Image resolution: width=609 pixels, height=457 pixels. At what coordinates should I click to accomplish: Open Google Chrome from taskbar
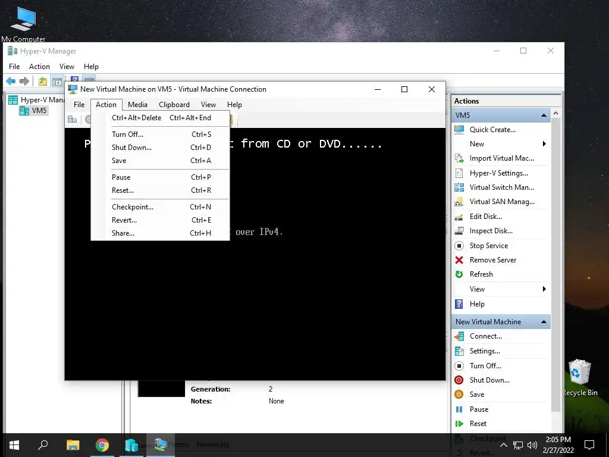click(x=102, y=445)
